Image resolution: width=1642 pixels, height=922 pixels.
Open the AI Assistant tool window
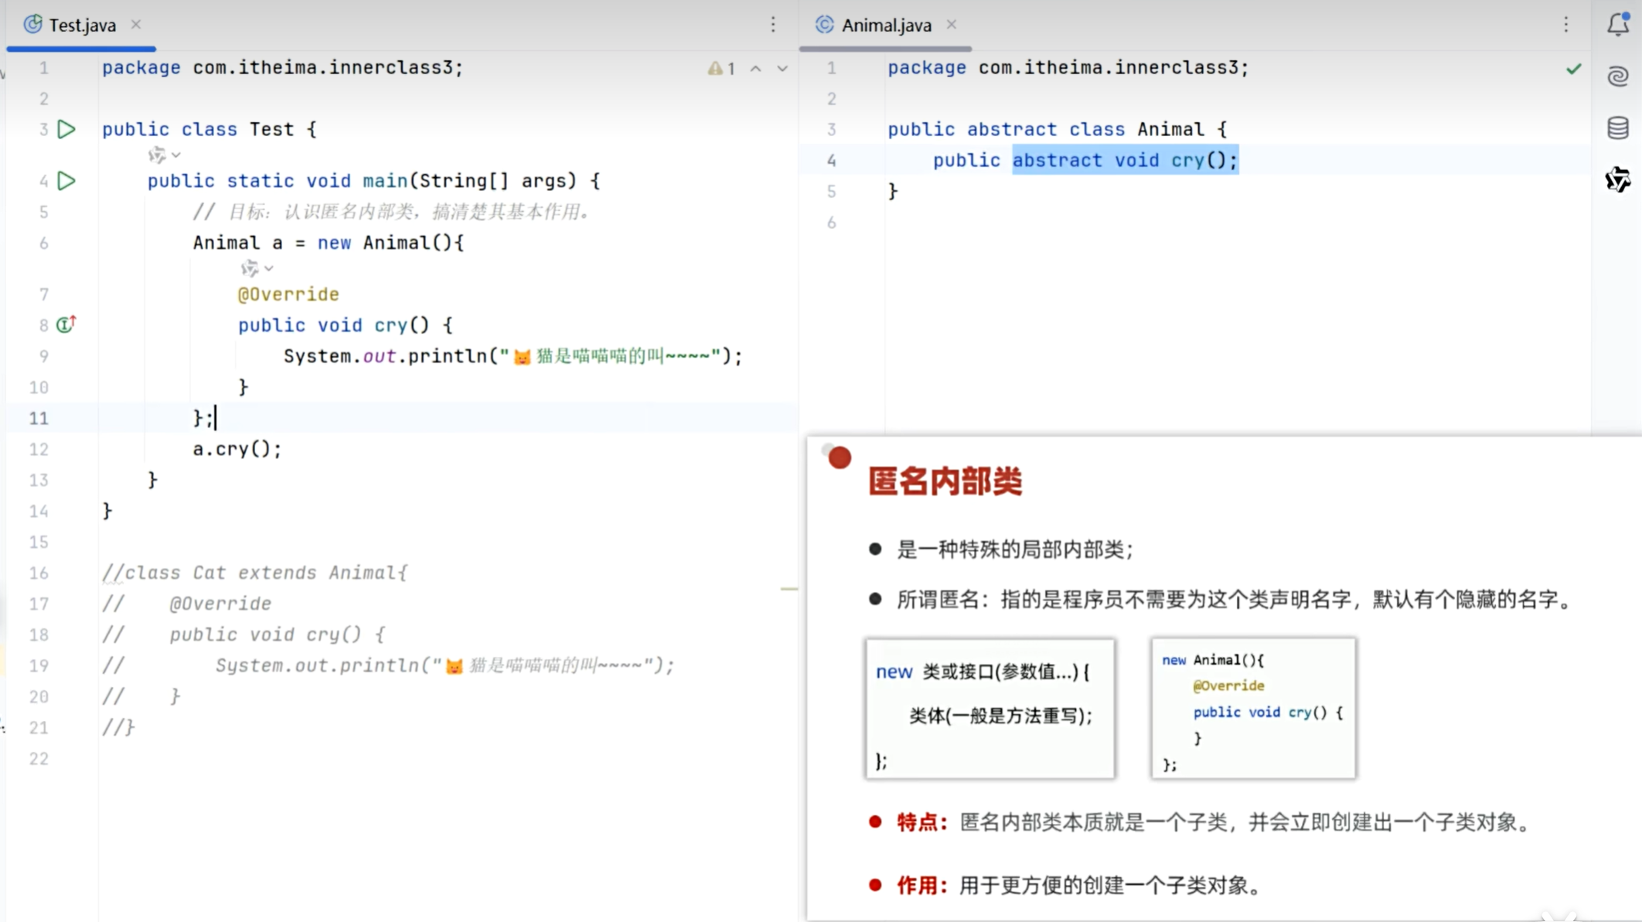tap(1617, 77)
